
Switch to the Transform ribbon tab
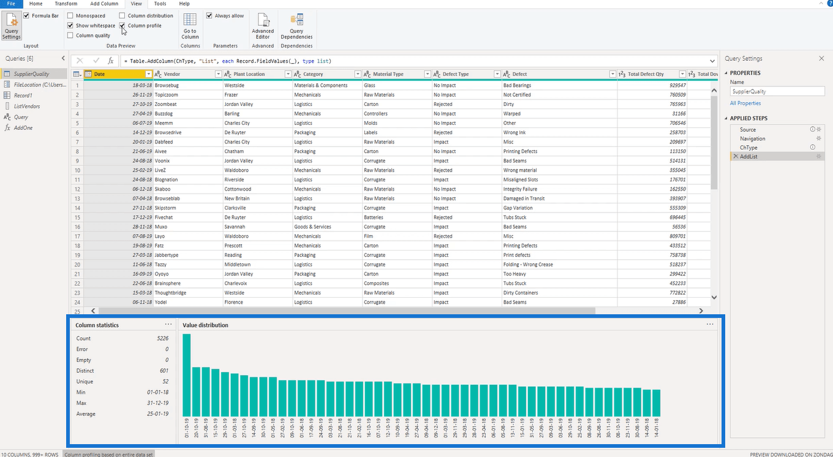[x=66, y=4]
